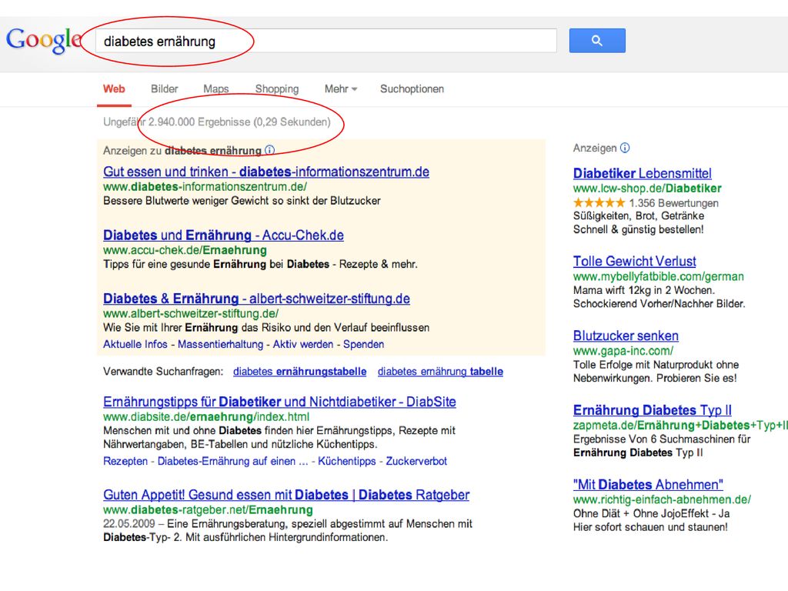Click 'Küchentipps' sitelink
The width and height of the screenshot is (788, 591).
tap(347, 462)
